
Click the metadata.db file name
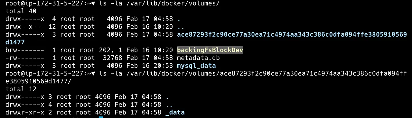click(198, 58)
